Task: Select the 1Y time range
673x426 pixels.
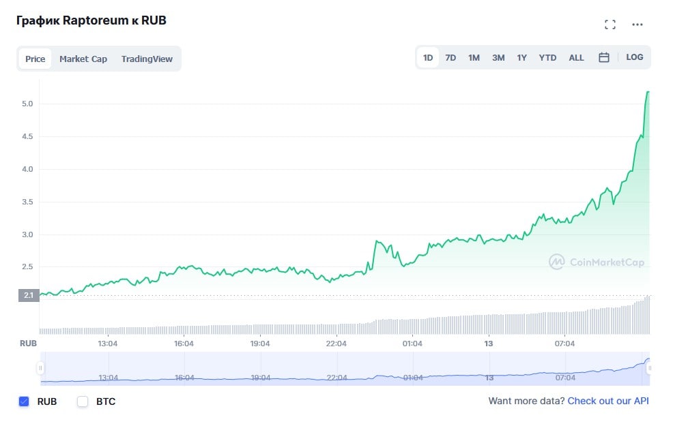Action: coord(521,57)
